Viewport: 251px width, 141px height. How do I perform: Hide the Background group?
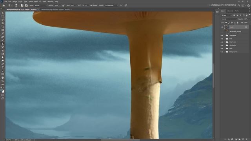coord(222,52)
